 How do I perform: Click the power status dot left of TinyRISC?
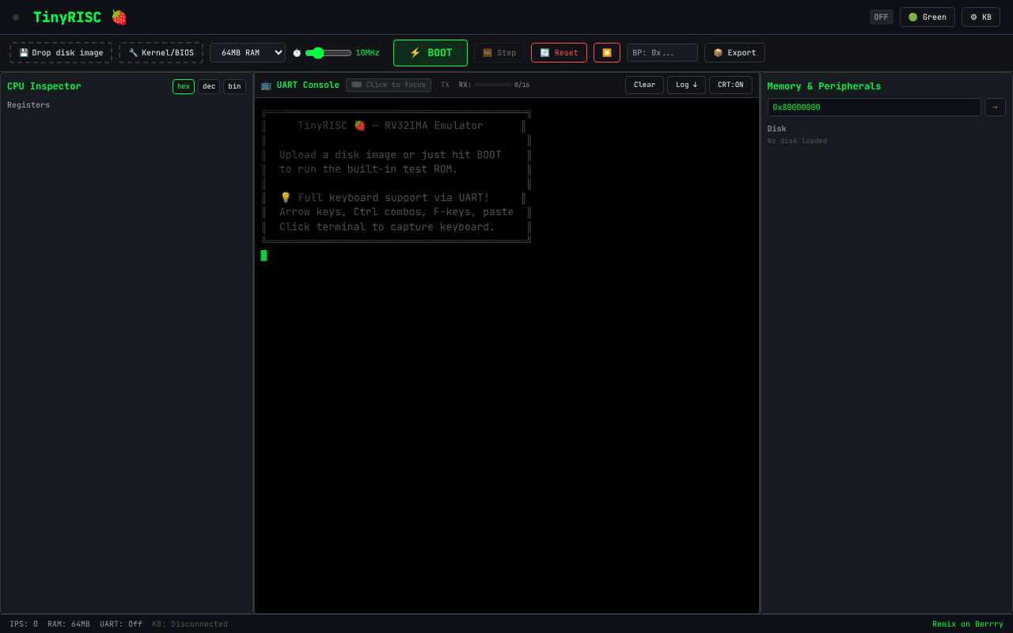tap(16, 17)
